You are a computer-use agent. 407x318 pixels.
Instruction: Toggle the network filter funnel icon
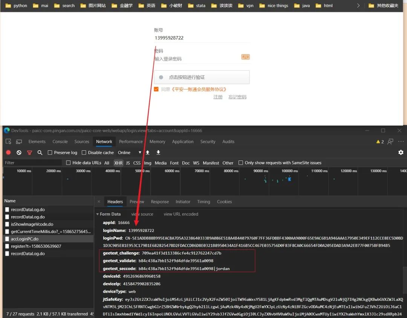[30, 153]
